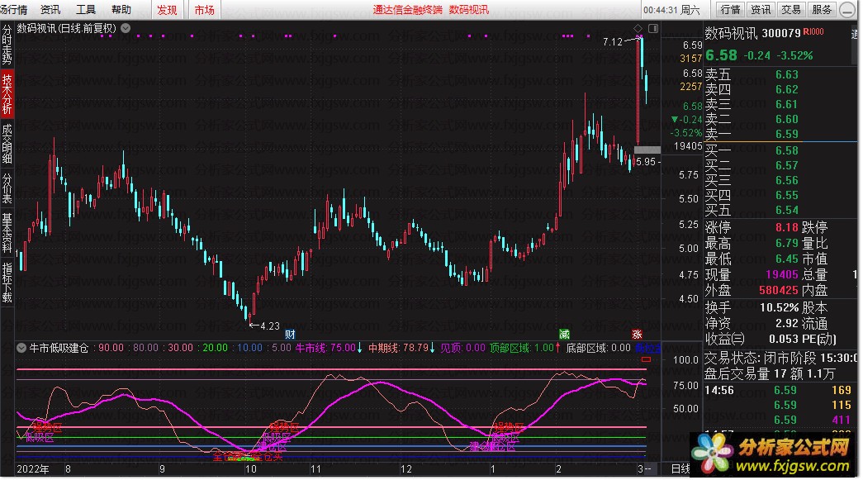Image resolution: width=863 pixels, height=480 pixels.
Task: Click the stock code 300079
Action: 781,34
